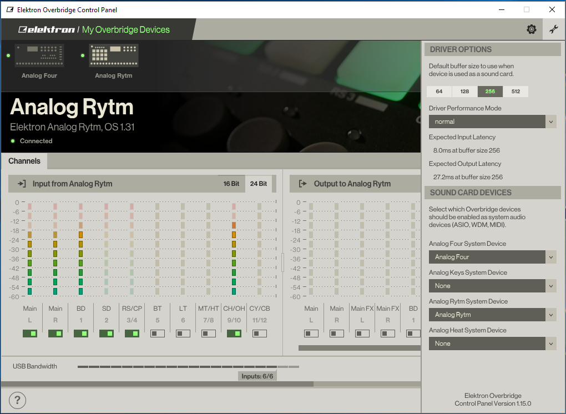566x414 pixels.
Task: Open the Analog Heat System Device dropdown
Action: tap(492, 344)
